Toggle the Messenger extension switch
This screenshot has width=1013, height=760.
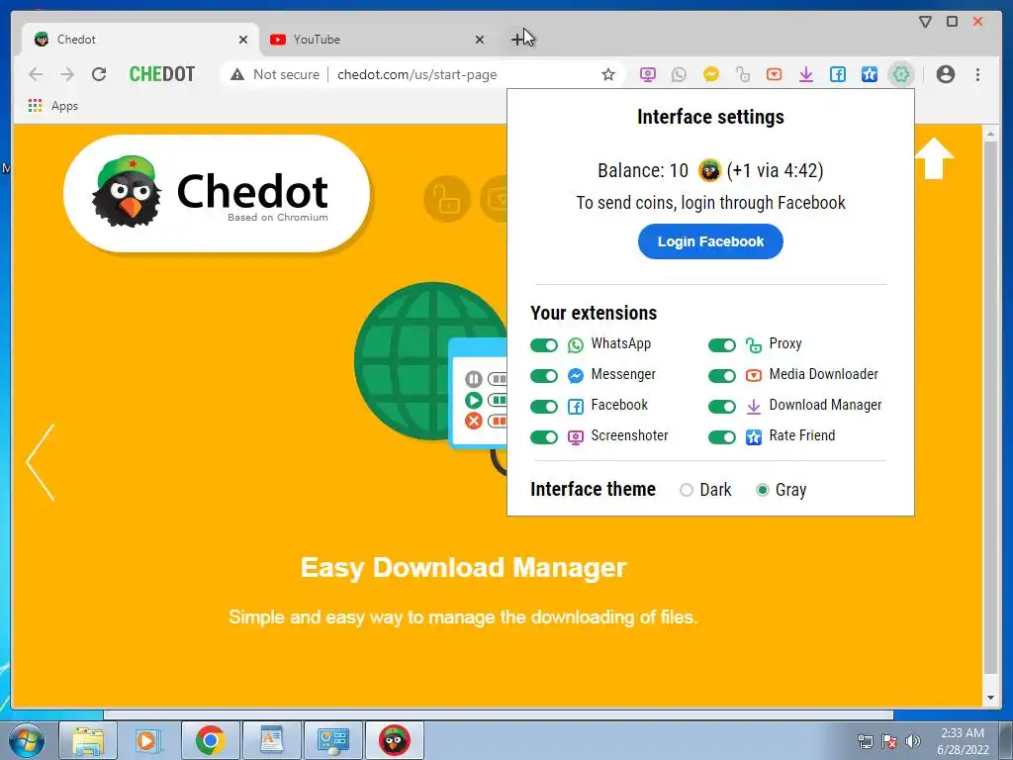(543, 375)
